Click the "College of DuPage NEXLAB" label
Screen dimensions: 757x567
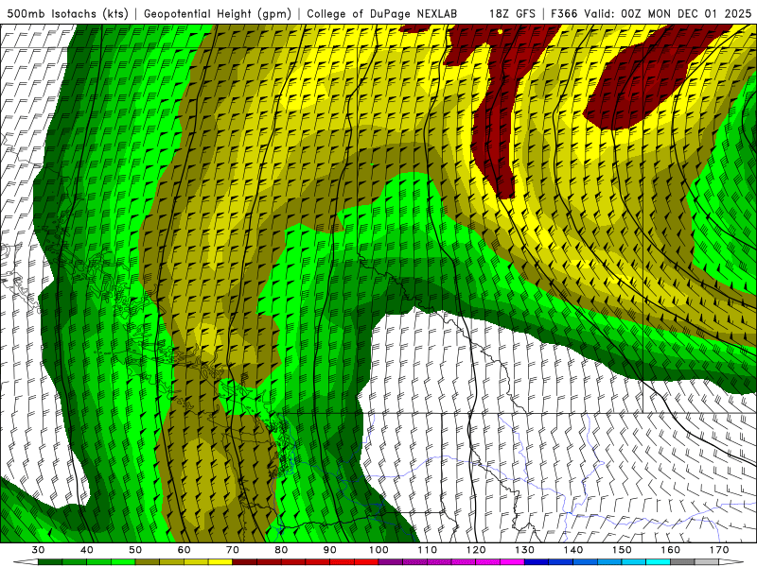pos(382,13)
